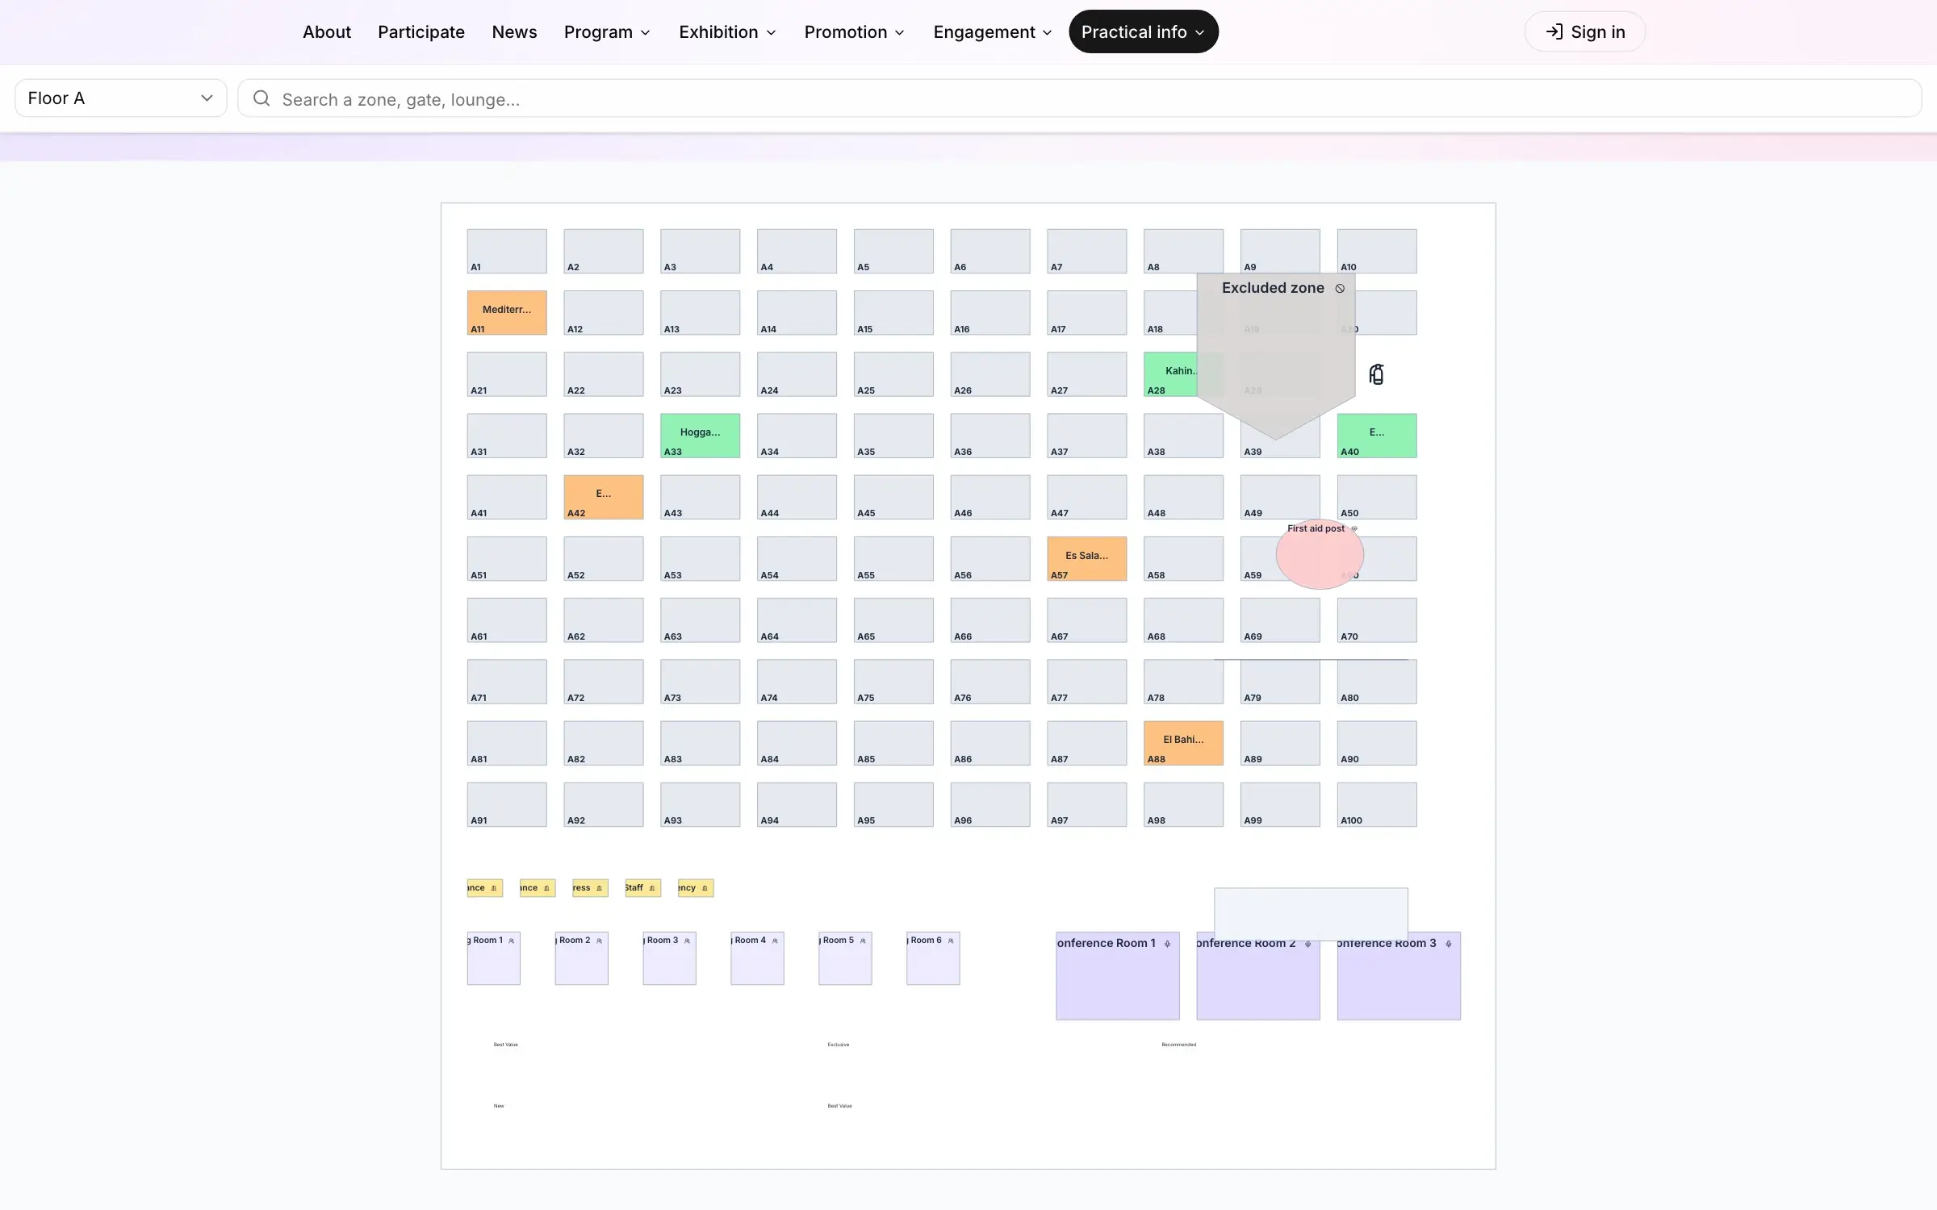The height and width of the screenshot is (1210, 1937).
Task: Click the door icon on the 'ncy' gate tag
Action: tap(705, 888)
